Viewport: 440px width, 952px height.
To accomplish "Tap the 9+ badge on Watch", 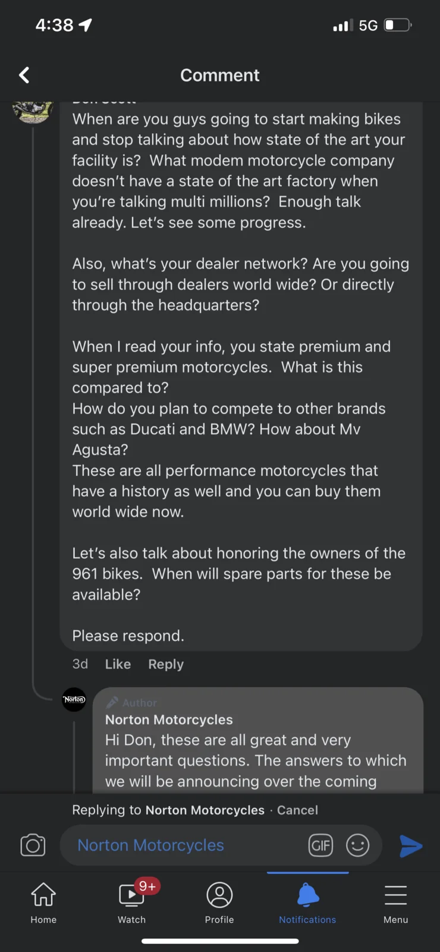I will 147,887.
